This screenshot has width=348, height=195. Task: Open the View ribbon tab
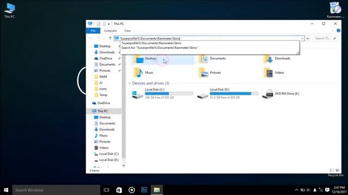pos(127,31)
